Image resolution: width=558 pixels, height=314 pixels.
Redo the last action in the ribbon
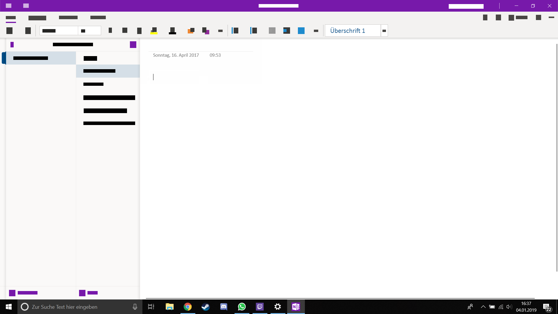tap(28, 31)
